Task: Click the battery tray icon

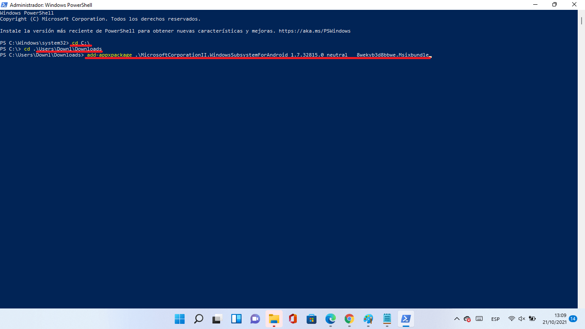Action: click(x=532, y=319)
